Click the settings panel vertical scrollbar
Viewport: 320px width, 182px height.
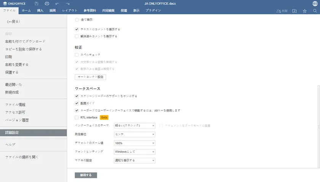[x=318, y=114]
